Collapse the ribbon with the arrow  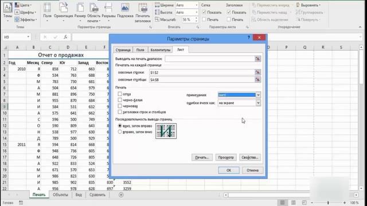(360, 27)
